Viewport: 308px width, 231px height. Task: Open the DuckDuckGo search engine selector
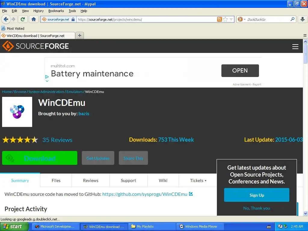point(242,19)
